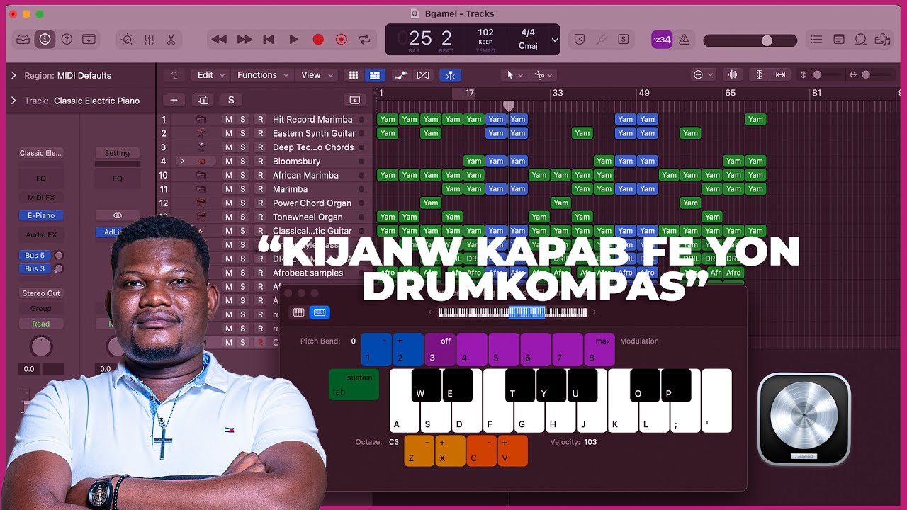907x510 pixels.
Task: Click the blue E-Piano instrument slot
Action: pyautogui.click(x=41, y=215)
